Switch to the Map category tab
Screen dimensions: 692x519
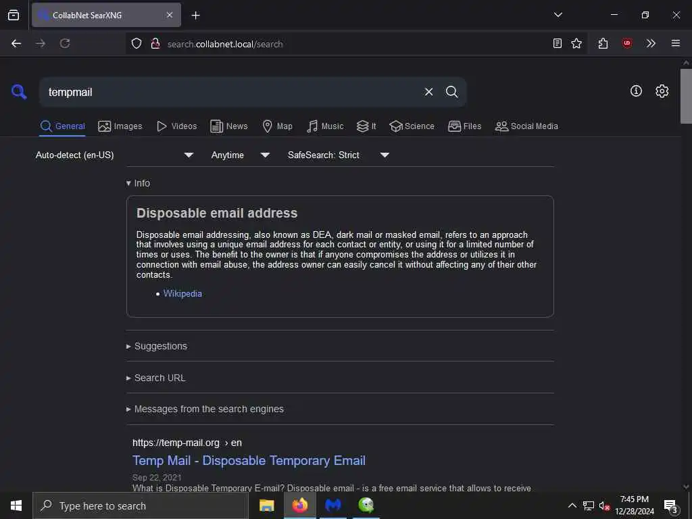[x=277, y=126]
